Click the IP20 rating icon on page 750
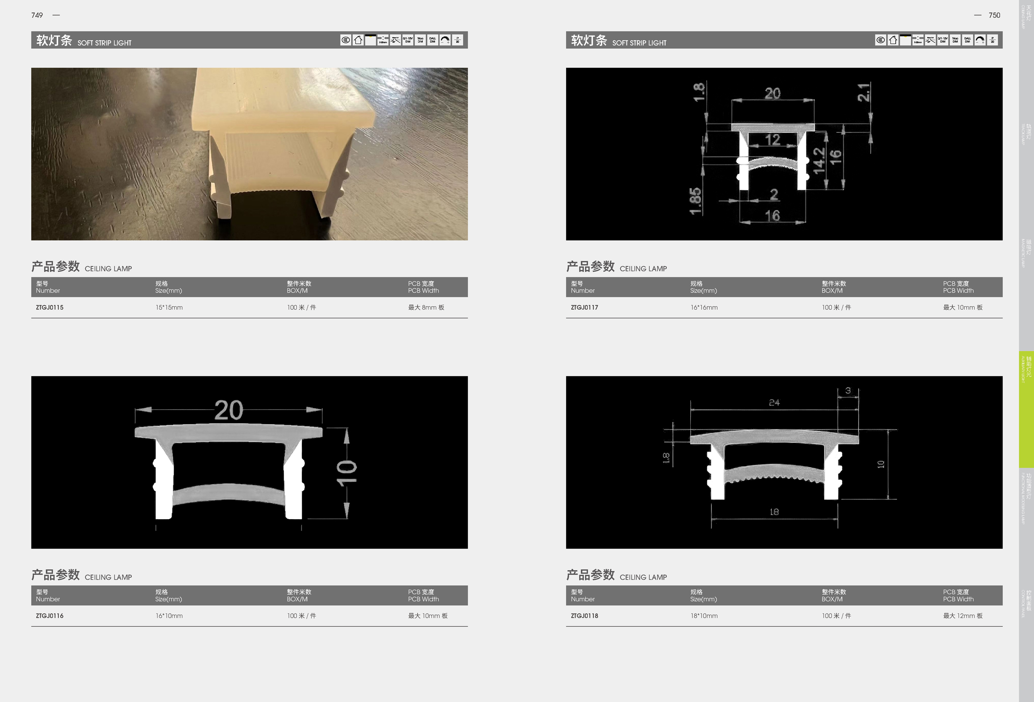Viewport: 1034px width, 702px height. [992, 40]
